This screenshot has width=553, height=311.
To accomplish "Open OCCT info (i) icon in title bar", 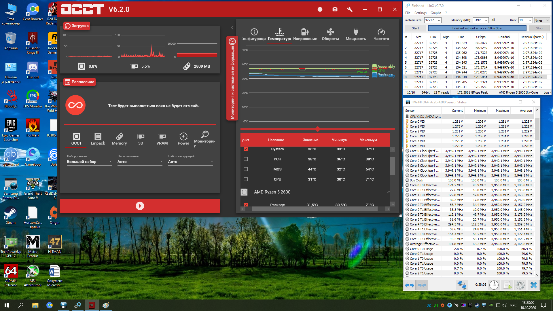I will [320, 10].
